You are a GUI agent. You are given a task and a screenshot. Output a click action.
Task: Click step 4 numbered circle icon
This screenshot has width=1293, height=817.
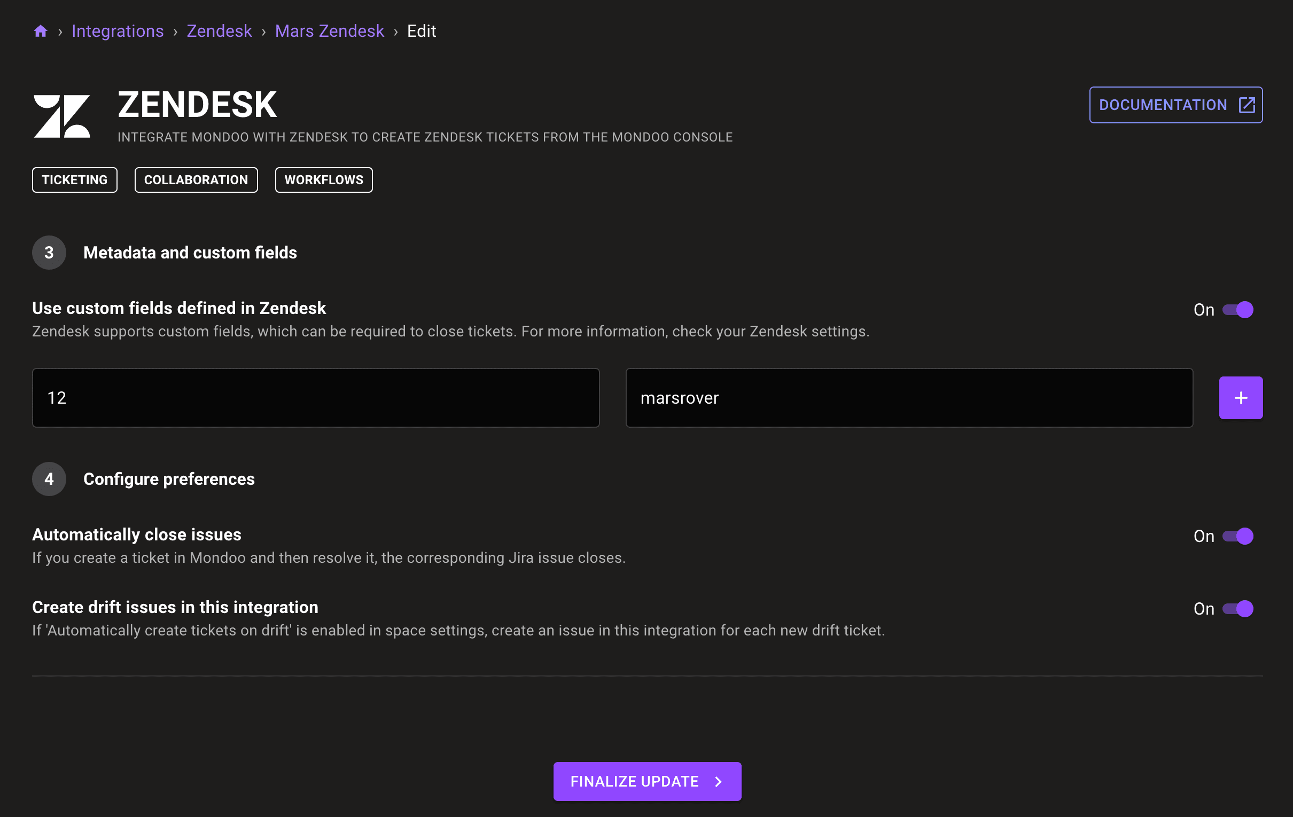coord(48,479)
